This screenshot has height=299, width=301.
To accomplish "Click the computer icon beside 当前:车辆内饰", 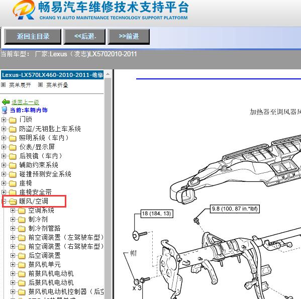I will [x=4, y=110].
